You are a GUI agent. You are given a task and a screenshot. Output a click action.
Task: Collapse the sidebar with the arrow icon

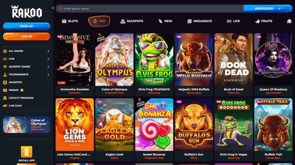tap(53, 8)
